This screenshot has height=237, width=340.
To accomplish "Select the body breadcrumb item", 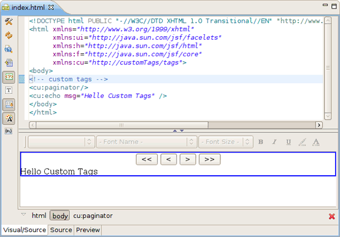I will (60, 216).
